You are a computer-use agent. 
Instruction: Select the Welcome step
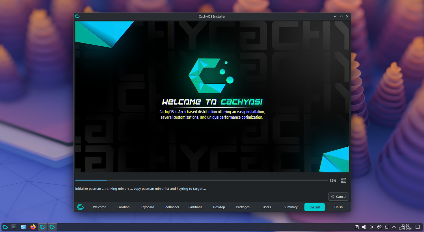point(99,207)
